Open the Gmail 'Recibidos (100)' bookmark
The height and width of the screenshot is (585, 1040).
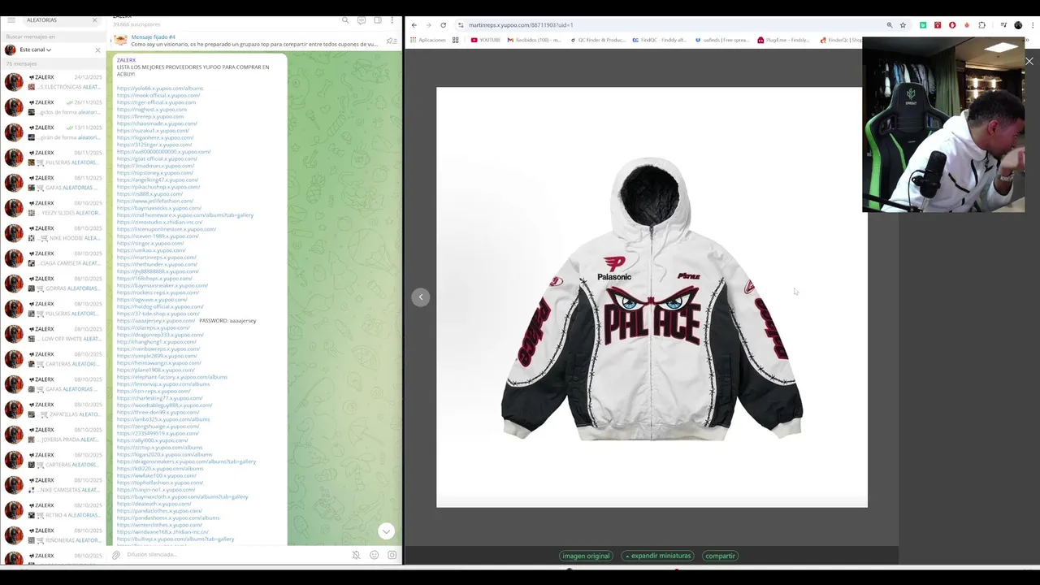534,40
